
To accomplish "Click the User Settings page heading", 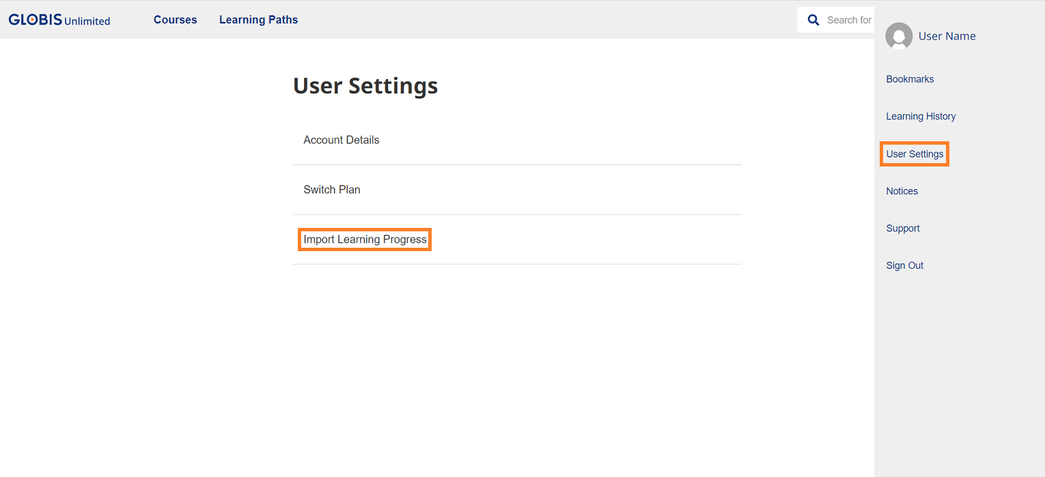I will (x=365, y=86).
